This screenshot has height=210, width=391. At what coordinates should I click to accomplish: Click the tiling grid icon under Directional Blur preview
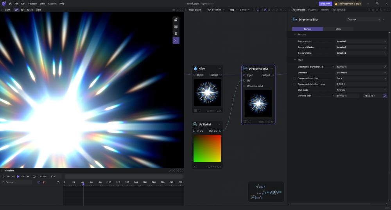[245, 122]
